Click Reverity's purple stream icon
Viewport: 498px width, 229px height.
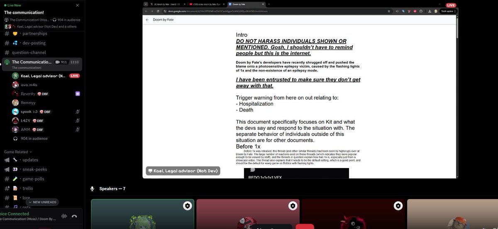pos(78,94)
